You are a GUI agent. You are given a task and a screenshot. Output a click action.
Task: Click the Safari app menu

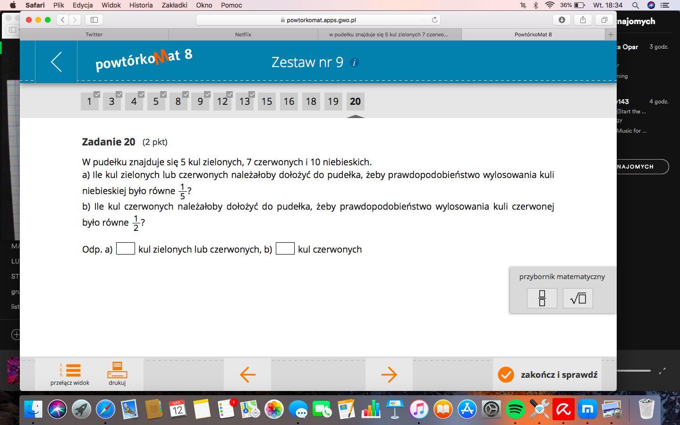pyautogui.click(x=35, y=5)
